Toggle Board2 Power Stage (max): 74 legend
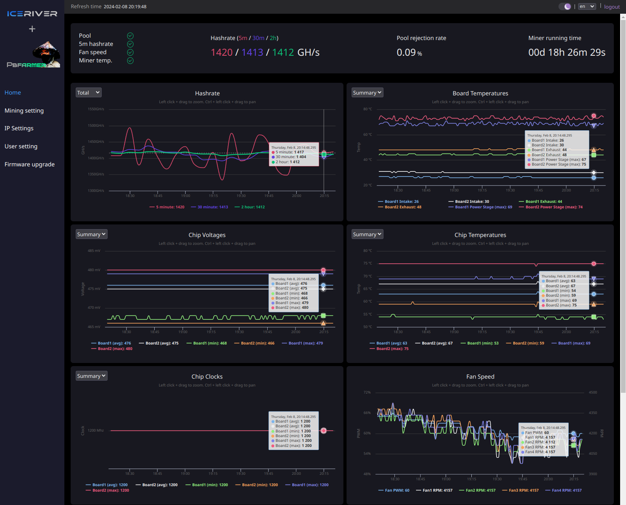Screen dimensions: 626x505 pos(551,207)
